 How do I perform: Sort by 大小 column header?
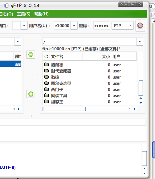[97, 56]
